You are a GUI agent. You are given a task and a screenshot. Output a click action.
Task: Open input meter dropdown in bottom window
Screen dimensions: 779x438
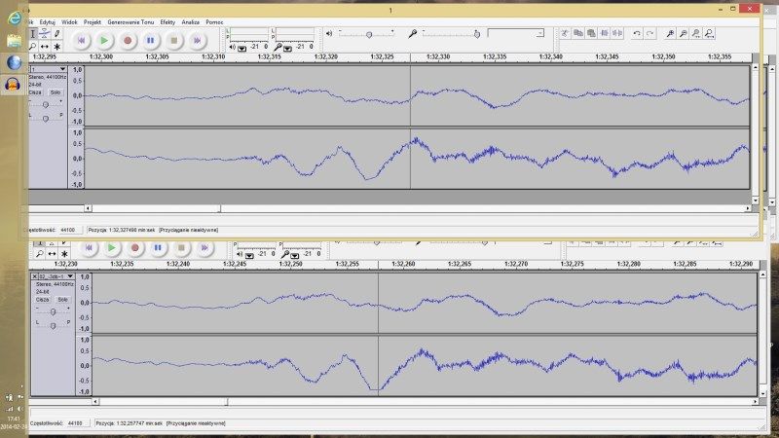pyautogui.click(x=295, y=256)
